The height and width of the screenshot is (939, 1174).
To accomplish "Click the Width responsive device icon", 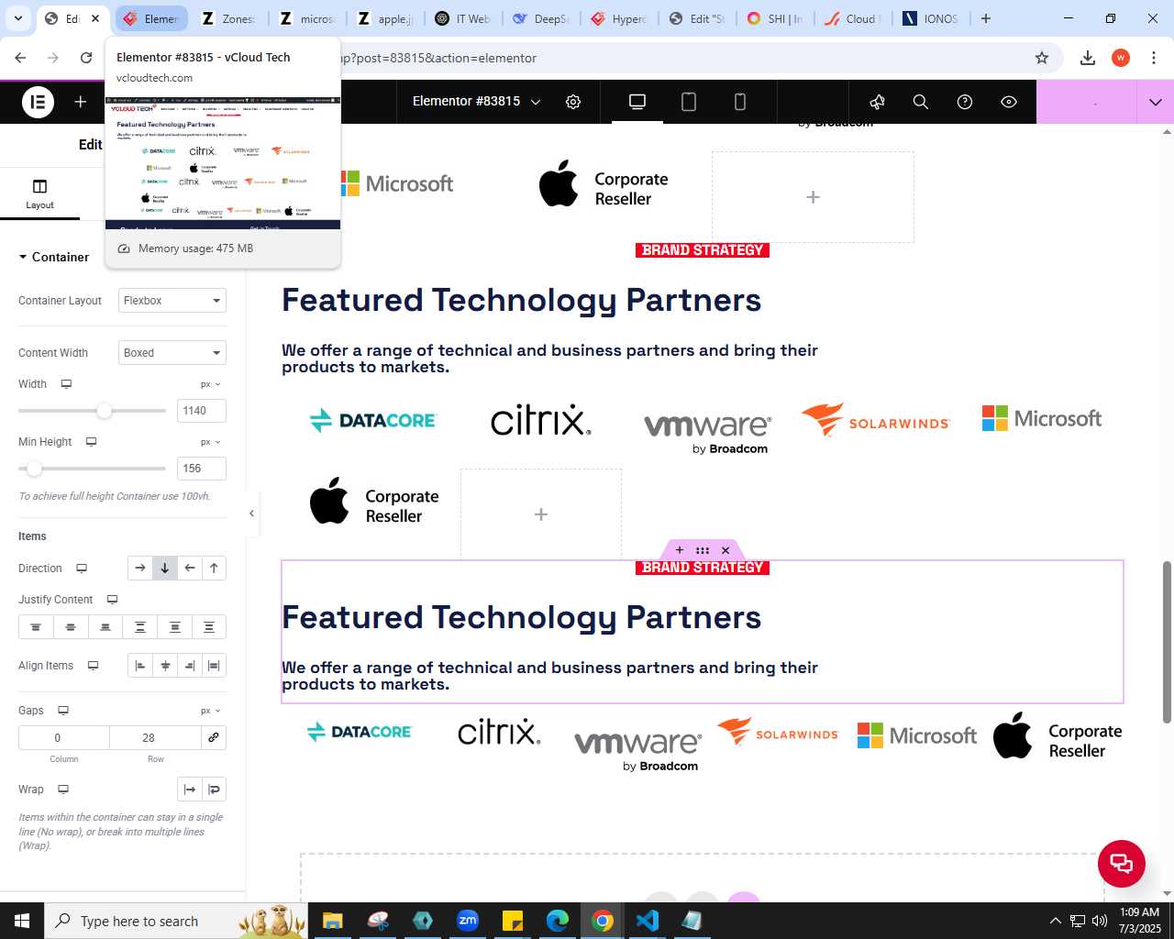I will [66, 384].
